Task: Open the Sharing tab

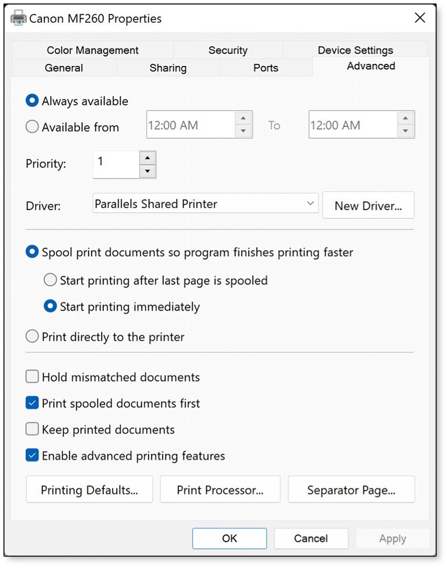Action: click(168, 67)
